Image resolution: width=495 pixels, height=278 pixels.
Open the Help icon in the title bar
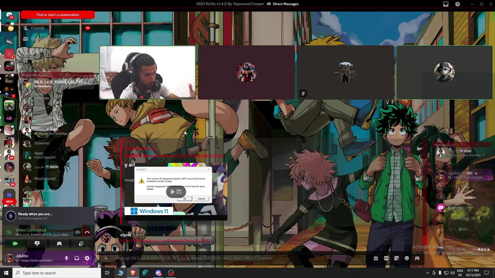[x=457, y=4]
